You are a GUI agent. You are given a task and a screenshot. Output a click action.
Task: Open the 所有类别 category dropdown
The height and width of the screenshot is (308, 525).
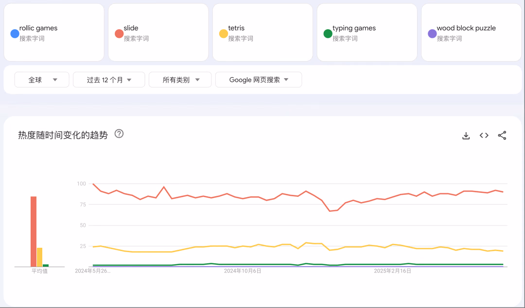180,80
